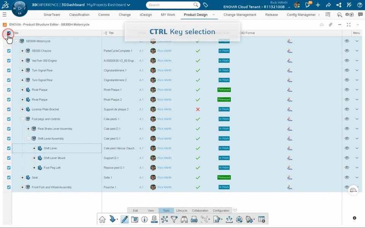This screenshot has height=228, width=365.
Task: Click the share arrow in top bar
Action: 328,5
